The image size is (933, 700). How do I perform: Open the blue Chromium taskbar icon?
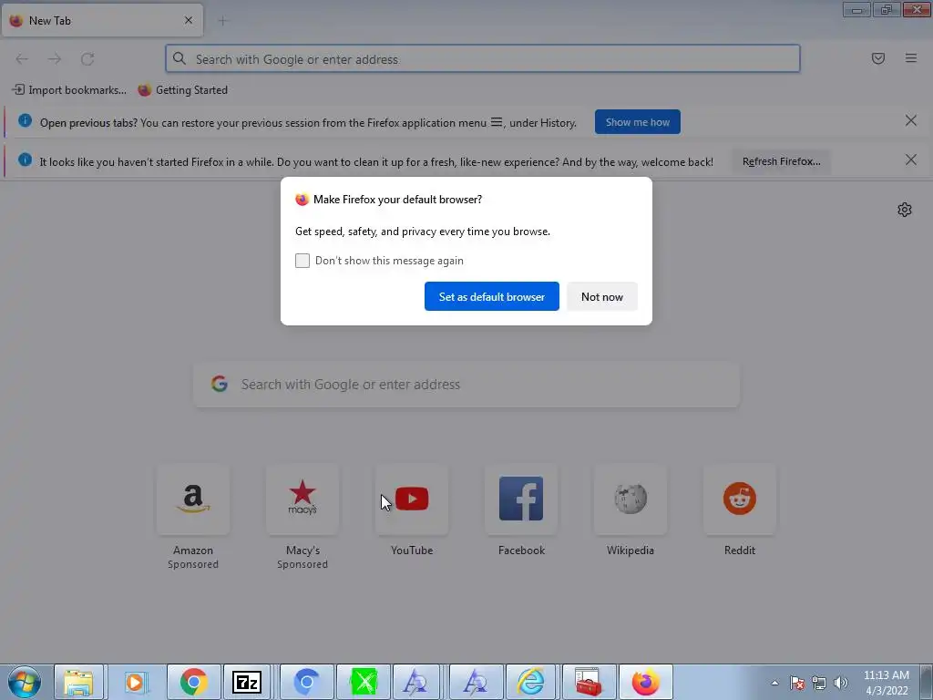tap(306, 682)
